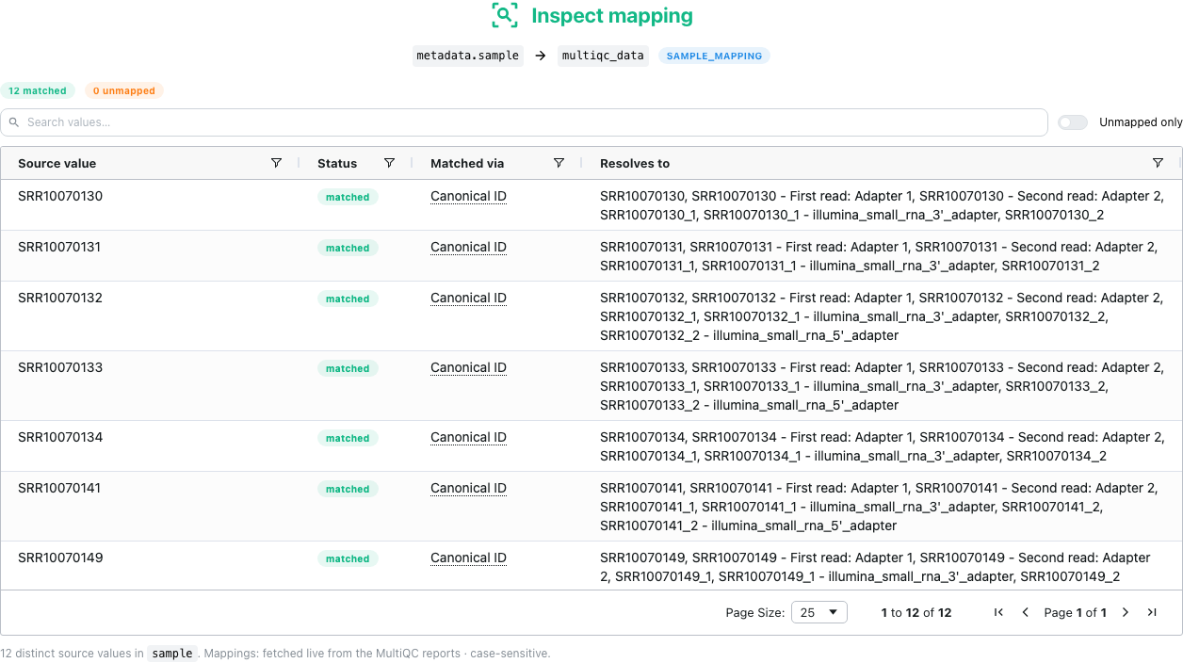The height and width of the screenshot is (663, 1183).
Task: Click the 0 unmapped badge
Action: coord(124,90)
